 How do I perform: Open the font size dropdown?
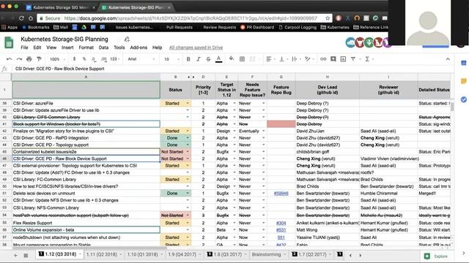click(x=171, y=59)
